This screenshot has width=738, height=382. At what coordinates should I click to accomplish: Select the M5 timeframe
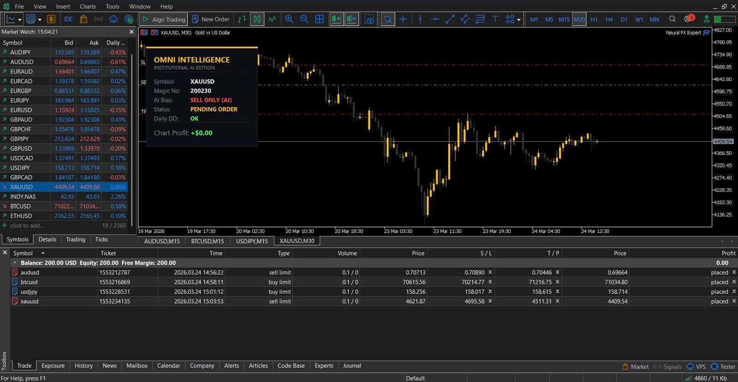(x=549, y=19)
